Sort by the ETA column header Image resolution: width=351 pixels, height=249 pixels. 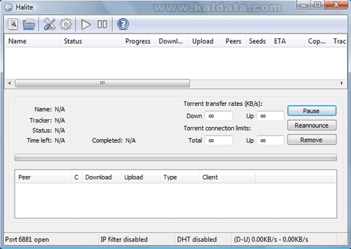(x=287, y=41)
